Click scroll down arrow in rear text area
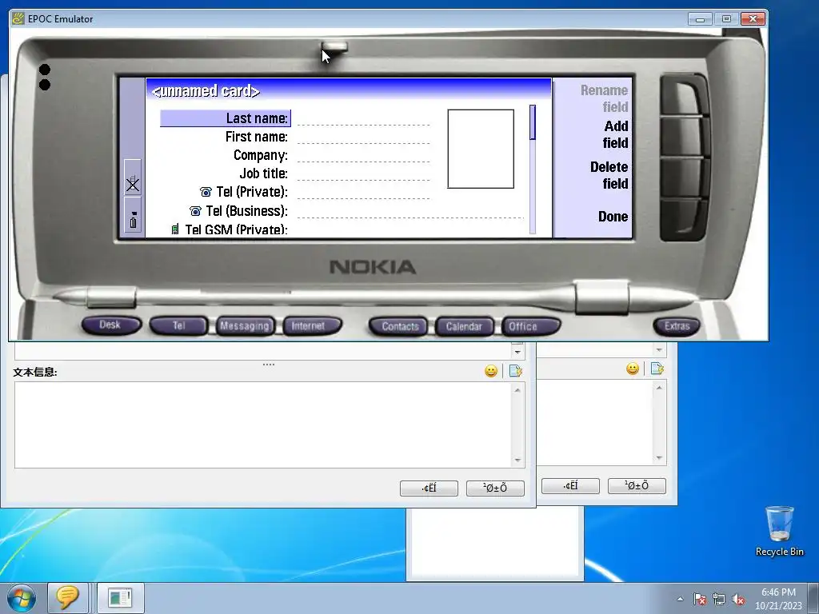The width and height of the screenshot is (819, 614). coord(659,458)
